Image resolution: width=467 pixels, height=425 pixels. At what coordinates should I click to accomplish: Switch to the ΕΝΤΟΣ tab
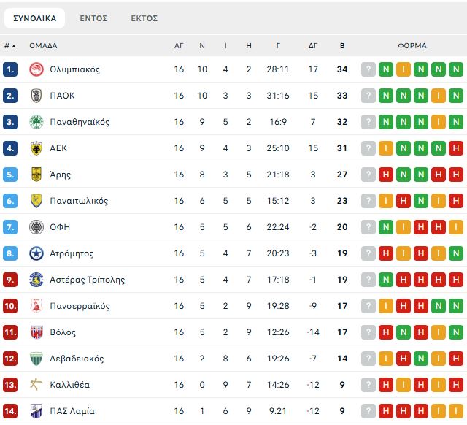pos(93,18)
